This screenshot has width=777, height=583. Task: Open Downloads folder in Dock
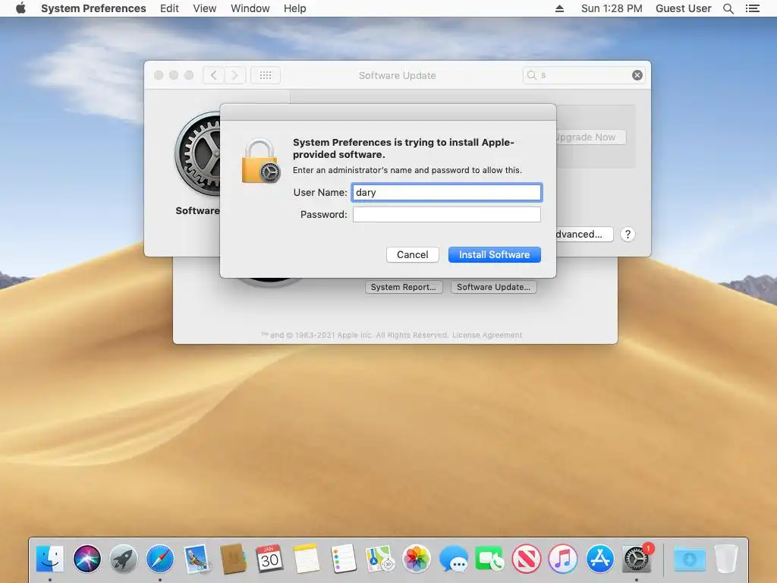click(689, 559)
